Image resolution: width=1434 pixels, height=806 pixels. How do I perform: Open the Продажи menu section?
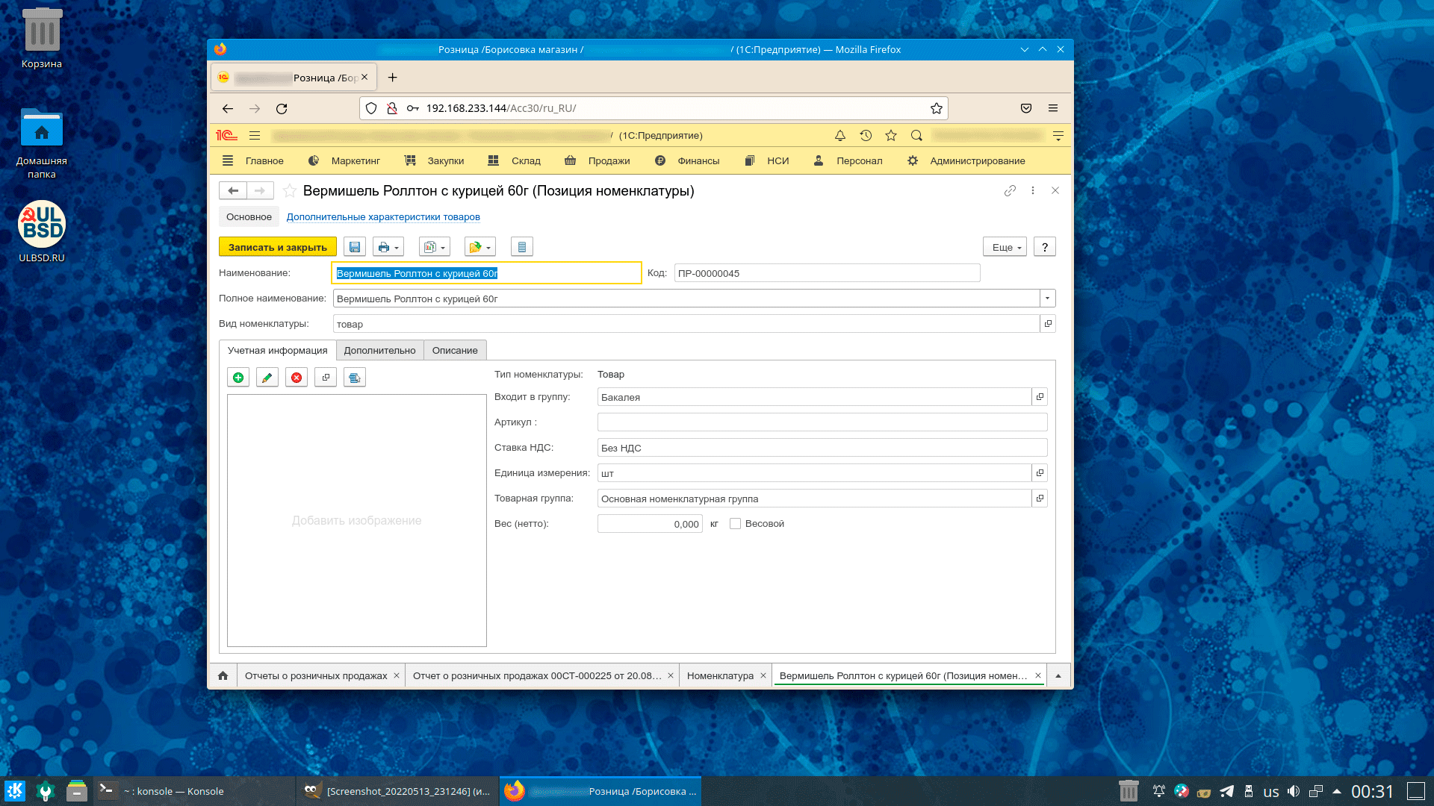point(608,161)
